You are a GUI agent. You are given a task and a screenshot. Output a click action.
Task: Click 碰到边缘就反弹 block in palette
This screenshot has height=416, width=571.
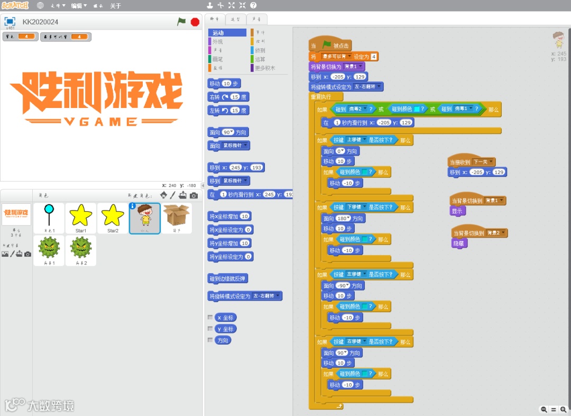pos(228,278)
